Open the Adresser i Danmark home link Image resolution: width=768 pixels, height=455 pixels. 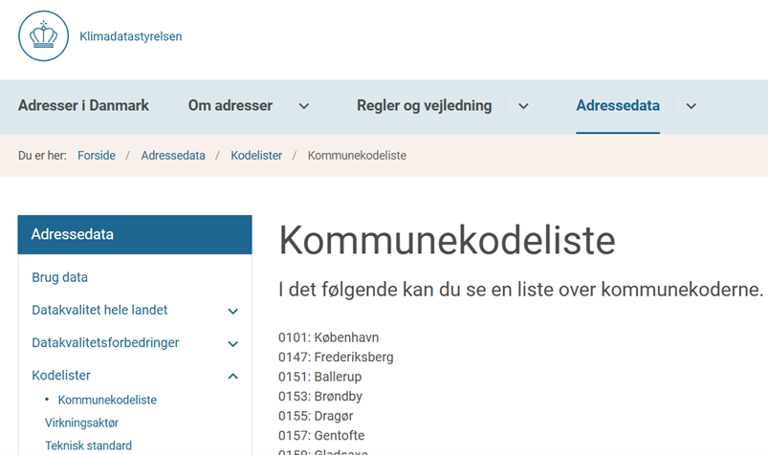click(83, 106)
